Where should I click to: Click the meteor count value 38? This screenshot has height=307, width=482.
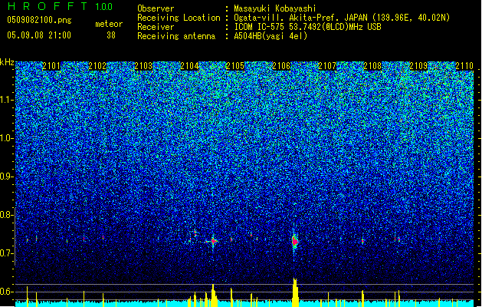[111, 35]
